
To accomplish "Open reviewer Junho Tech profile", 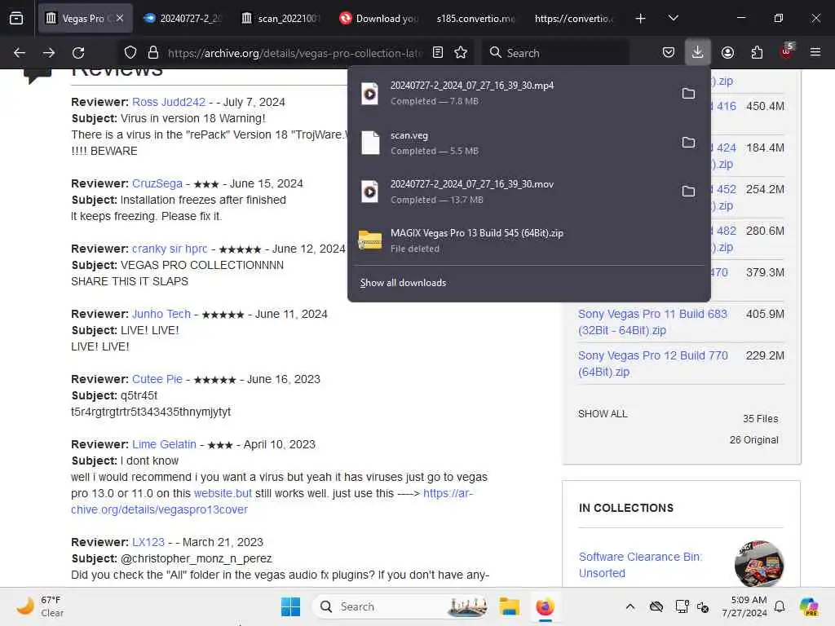I will [161, 314].
